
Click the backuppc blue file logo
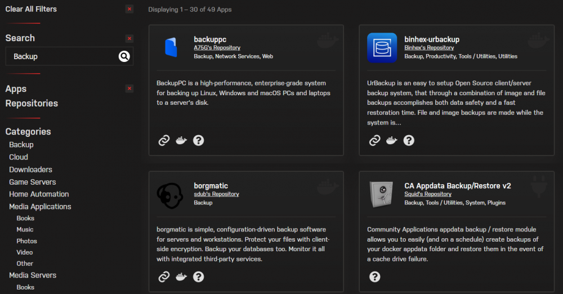click(x=171, y=47)
